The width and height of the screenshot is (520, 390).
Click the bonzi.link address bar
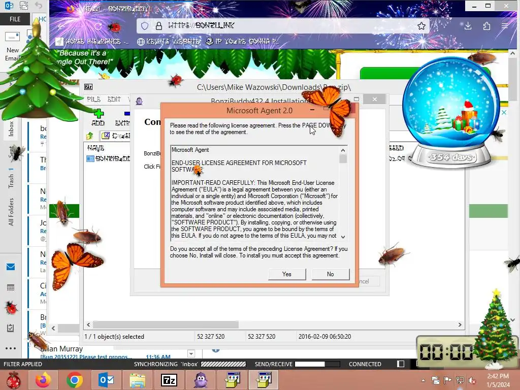pos(283,25)
